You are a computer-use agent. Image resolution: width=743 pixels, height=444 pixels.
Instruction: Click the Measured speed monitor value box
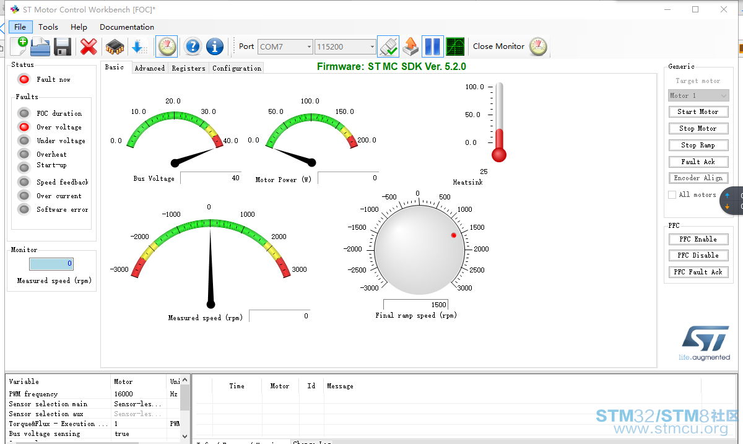51,264
